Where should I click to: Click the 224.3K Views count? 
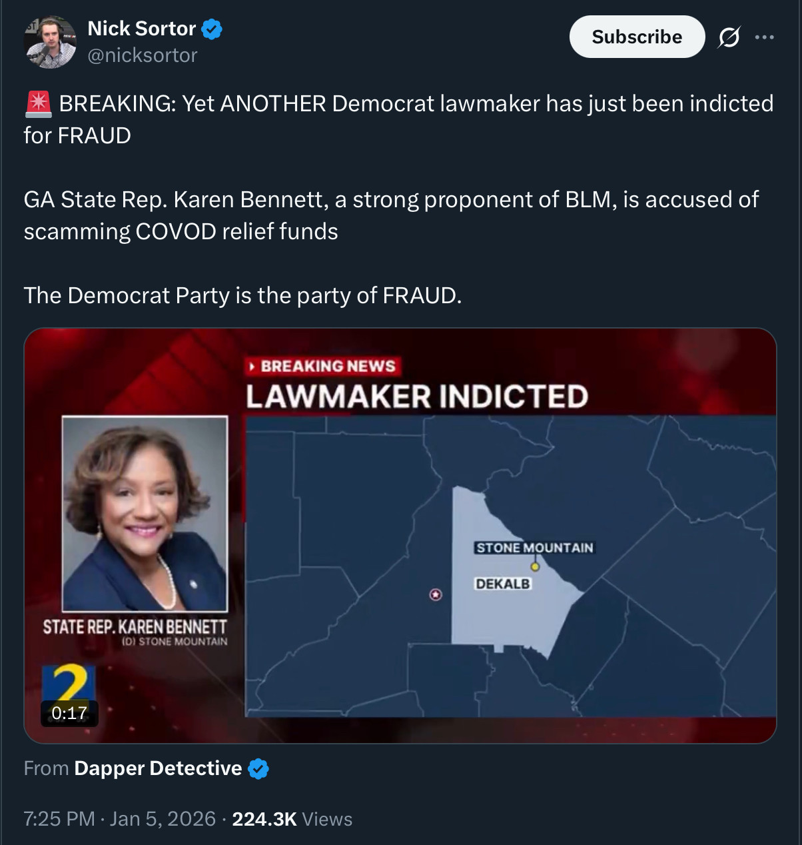[292, 818]
